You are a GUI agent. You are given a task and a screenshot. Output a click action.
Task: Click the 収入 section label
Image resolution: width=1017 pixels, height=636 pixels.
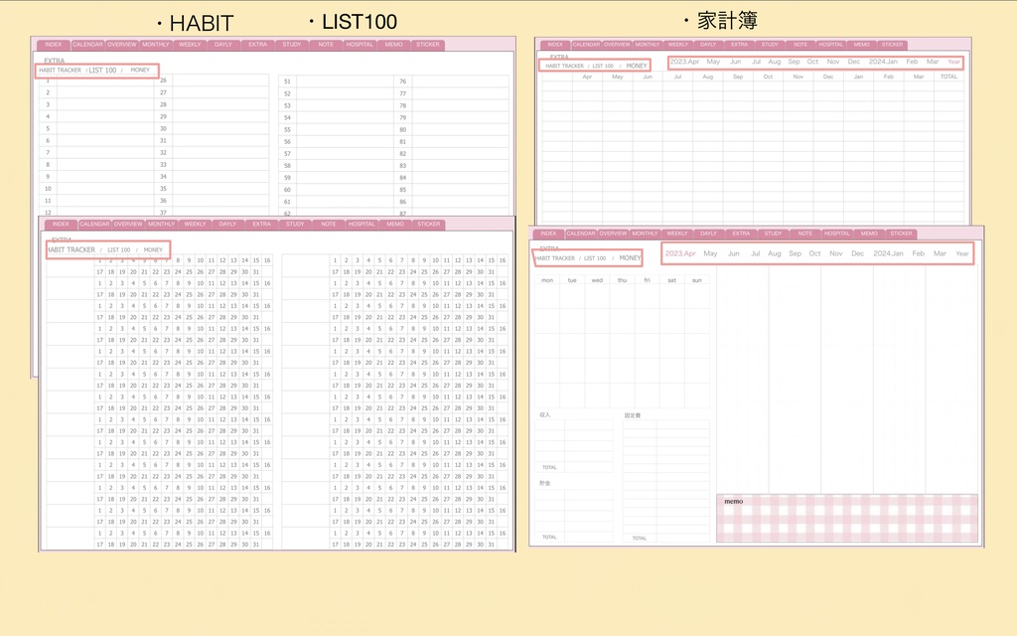[545, 414]
